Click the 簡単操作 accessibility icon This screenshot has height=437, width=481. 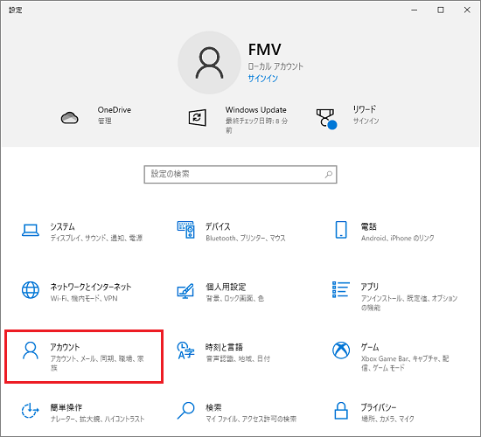coord(30,410)
